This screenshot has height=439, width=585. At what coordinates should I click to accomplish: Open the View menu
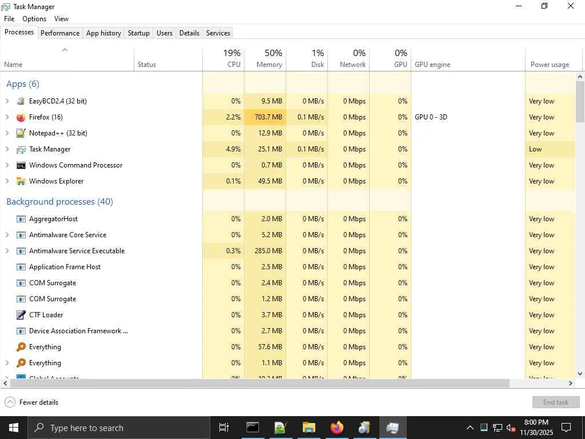point(61,19)
